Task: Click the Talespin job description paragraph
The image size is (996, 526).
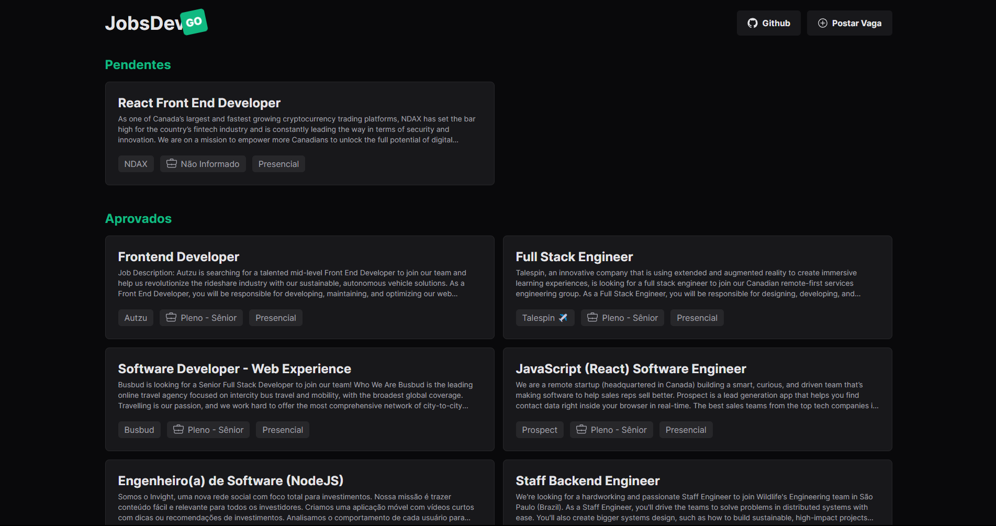Action: click(x=688, y=283)
